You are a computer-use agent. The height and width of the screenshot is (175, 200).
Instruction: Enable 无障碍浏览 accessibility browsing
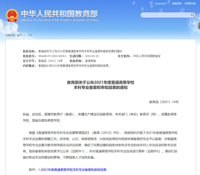click(190, 4)
